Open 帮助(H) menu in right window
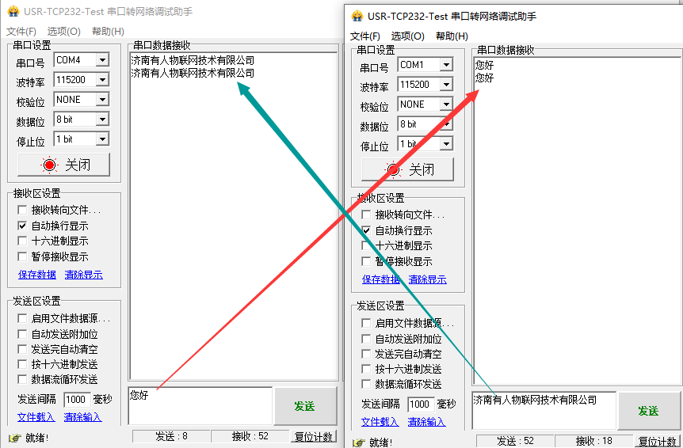Screen dimensions: 683x448 pos(452,36)
